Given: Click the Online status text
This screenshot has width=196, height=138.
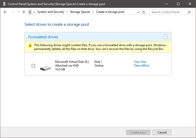Looking at the screenshot, I should coord(99,65).
